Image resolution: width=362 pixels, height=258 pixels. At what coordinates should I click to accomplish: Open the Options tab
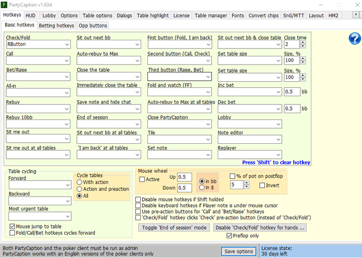tap(69, 16)
